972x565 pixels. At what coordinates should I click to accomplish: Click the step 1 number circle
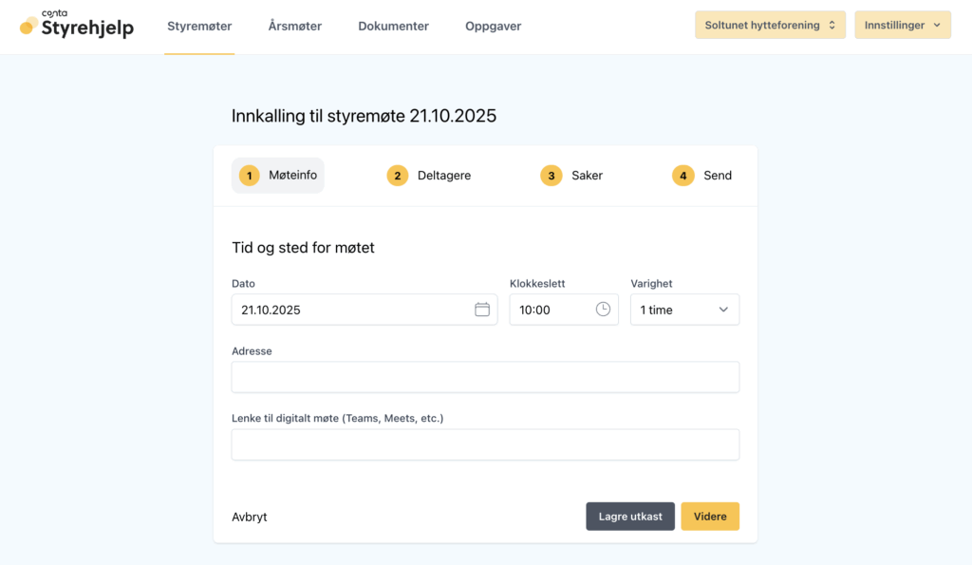tap(249, 176)
